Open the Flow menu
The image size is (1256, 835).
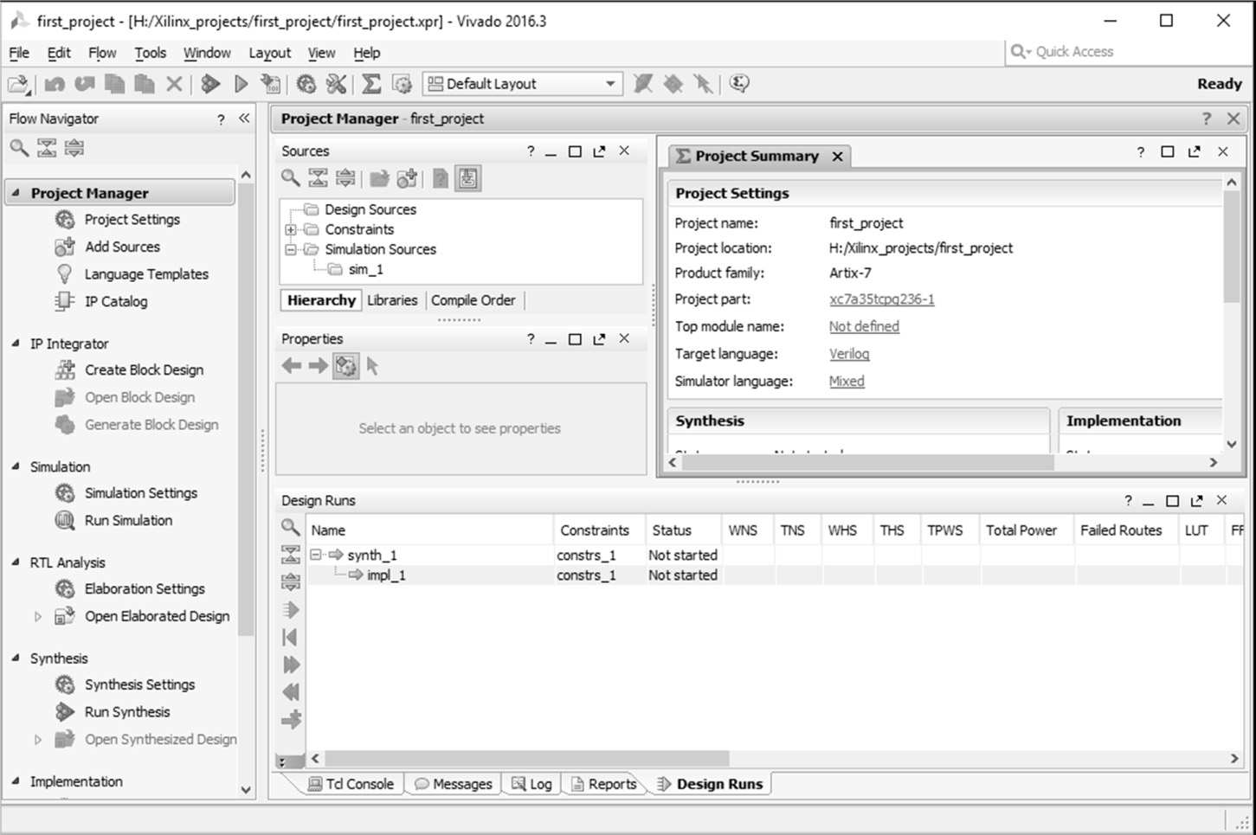102,53
